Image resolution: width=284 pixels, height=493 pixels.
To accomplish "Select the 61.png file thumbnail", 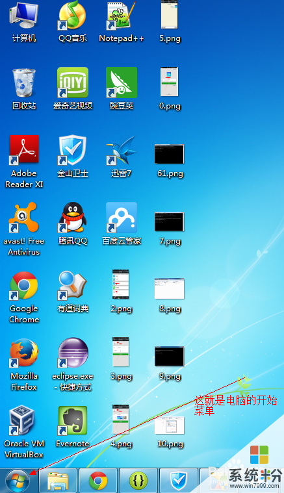I will 170,154.
